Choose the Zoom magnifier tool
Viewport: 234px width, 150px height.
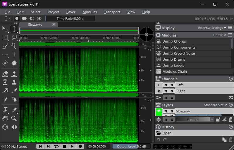pos(14,118)
